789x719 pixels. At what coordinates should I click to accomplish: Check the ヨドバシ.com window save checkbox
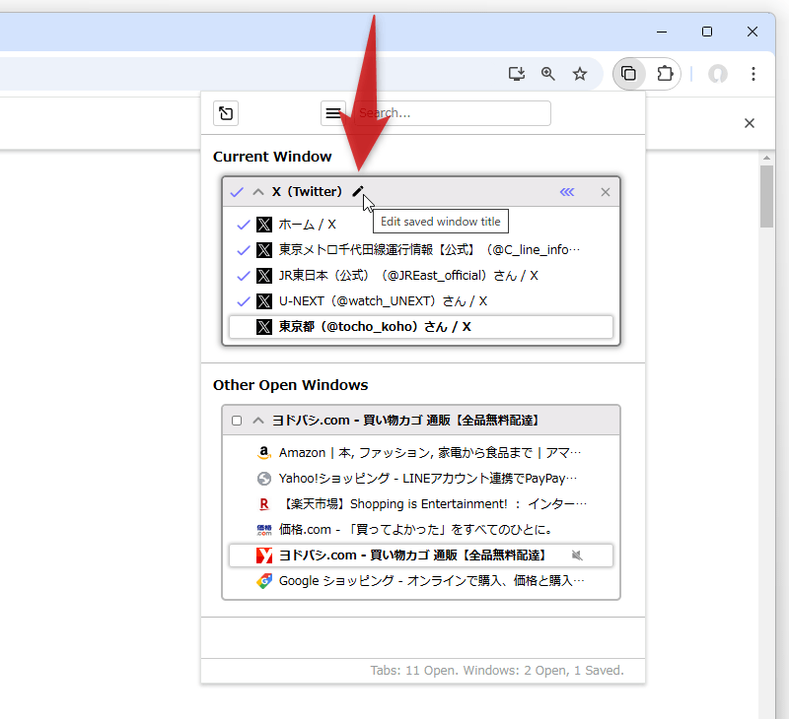[x=237, y=421]
